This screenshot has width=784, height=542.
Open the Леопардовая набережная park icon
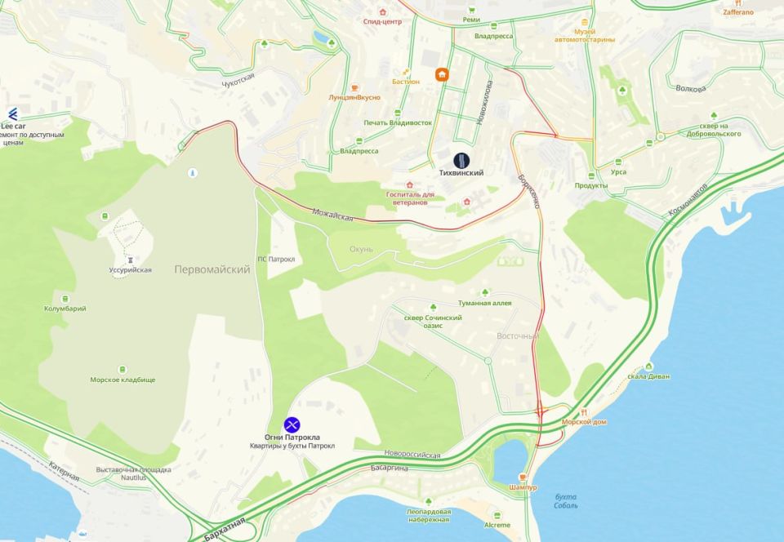click(x=429, y=501)
